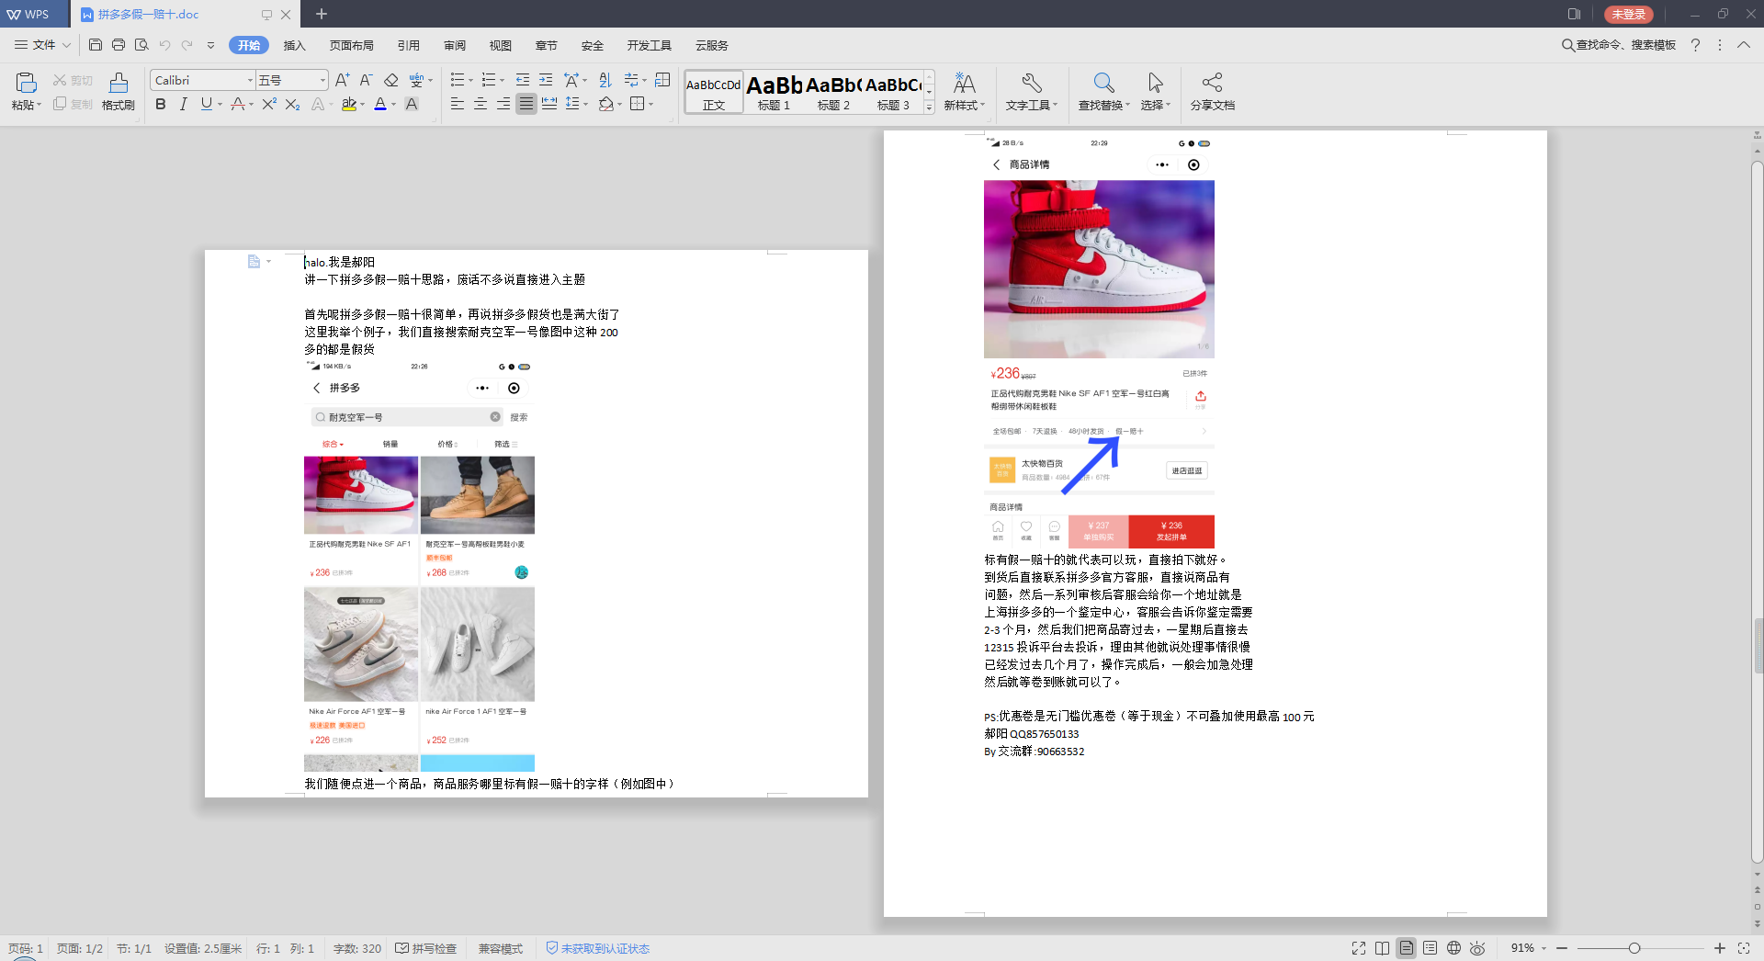This screenshot has width=1764, height=961.
Task: Open Help via the question mark icon
Action: click(x=1696, y=45)
